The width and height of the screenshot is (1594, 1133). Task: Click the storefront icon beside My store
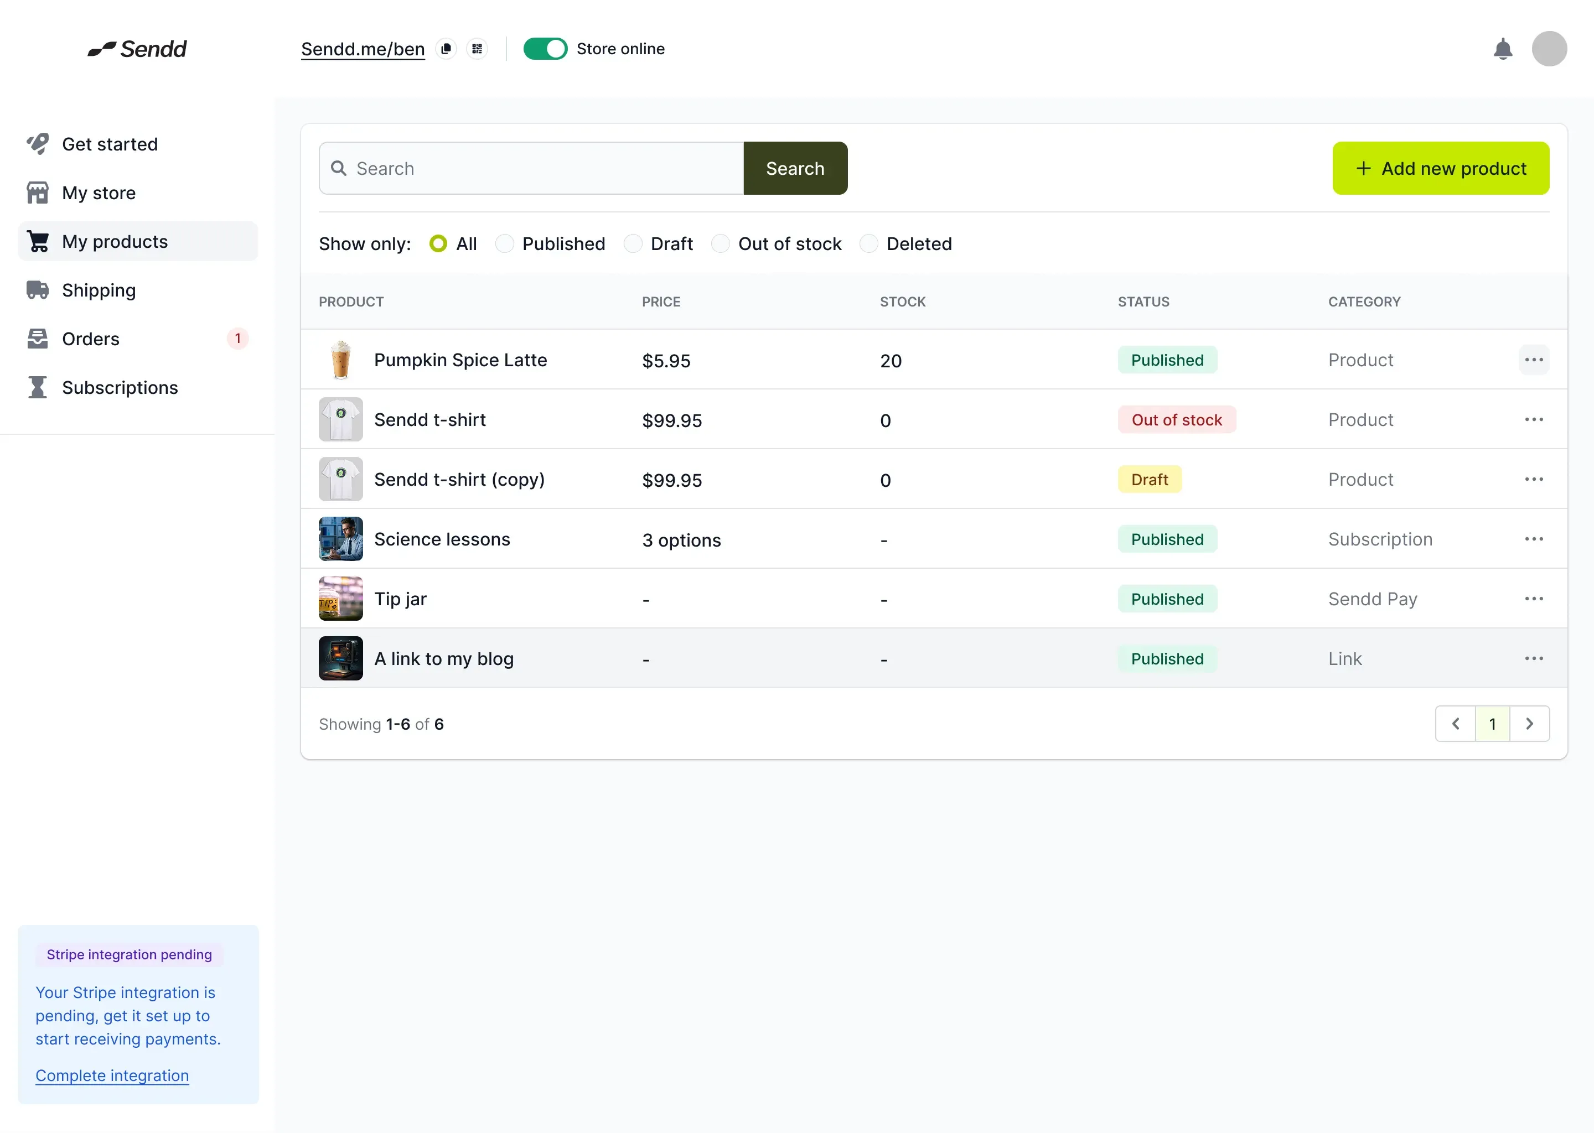[x=38, y=193]
